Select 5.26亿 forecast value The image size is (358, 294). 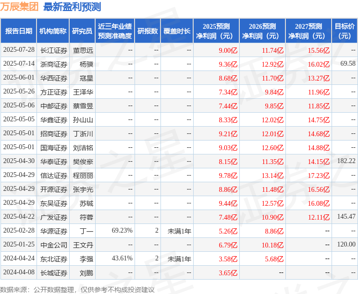[228, 231]
